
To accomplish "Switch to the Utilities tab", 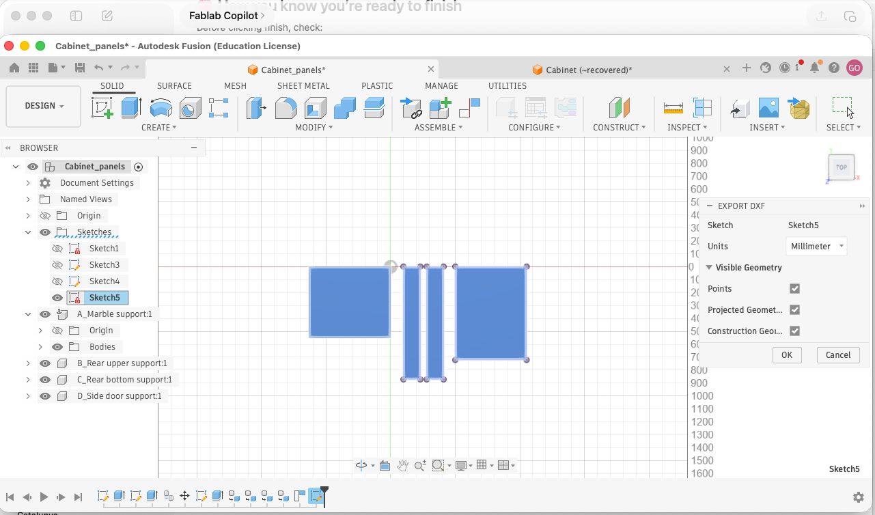I will click(508, 86).
